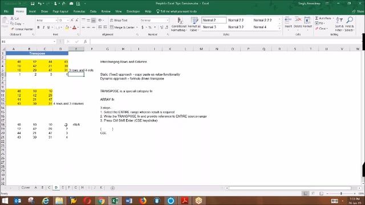Open the number format dropdown
Screen dimensions: 365x205
(x=167, y=20)
